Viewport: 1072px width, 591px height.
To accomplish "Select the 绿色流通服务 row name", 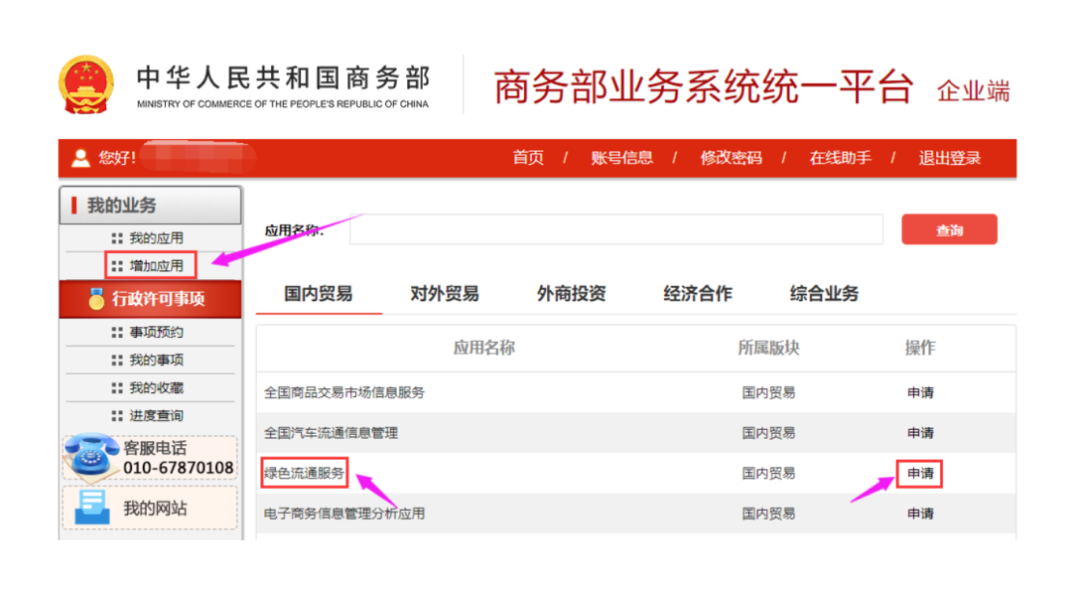I will 305,474.
